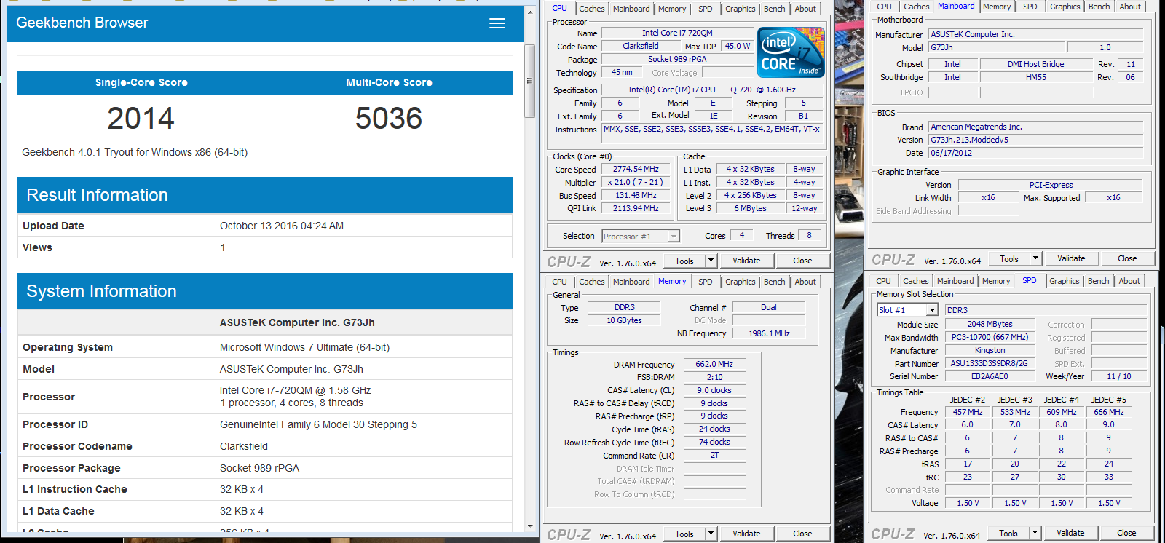The height and width of the screenshot is (543, 1165).
Task: Switch to Graphics tab in CPU window
Action: pos(741,9)
